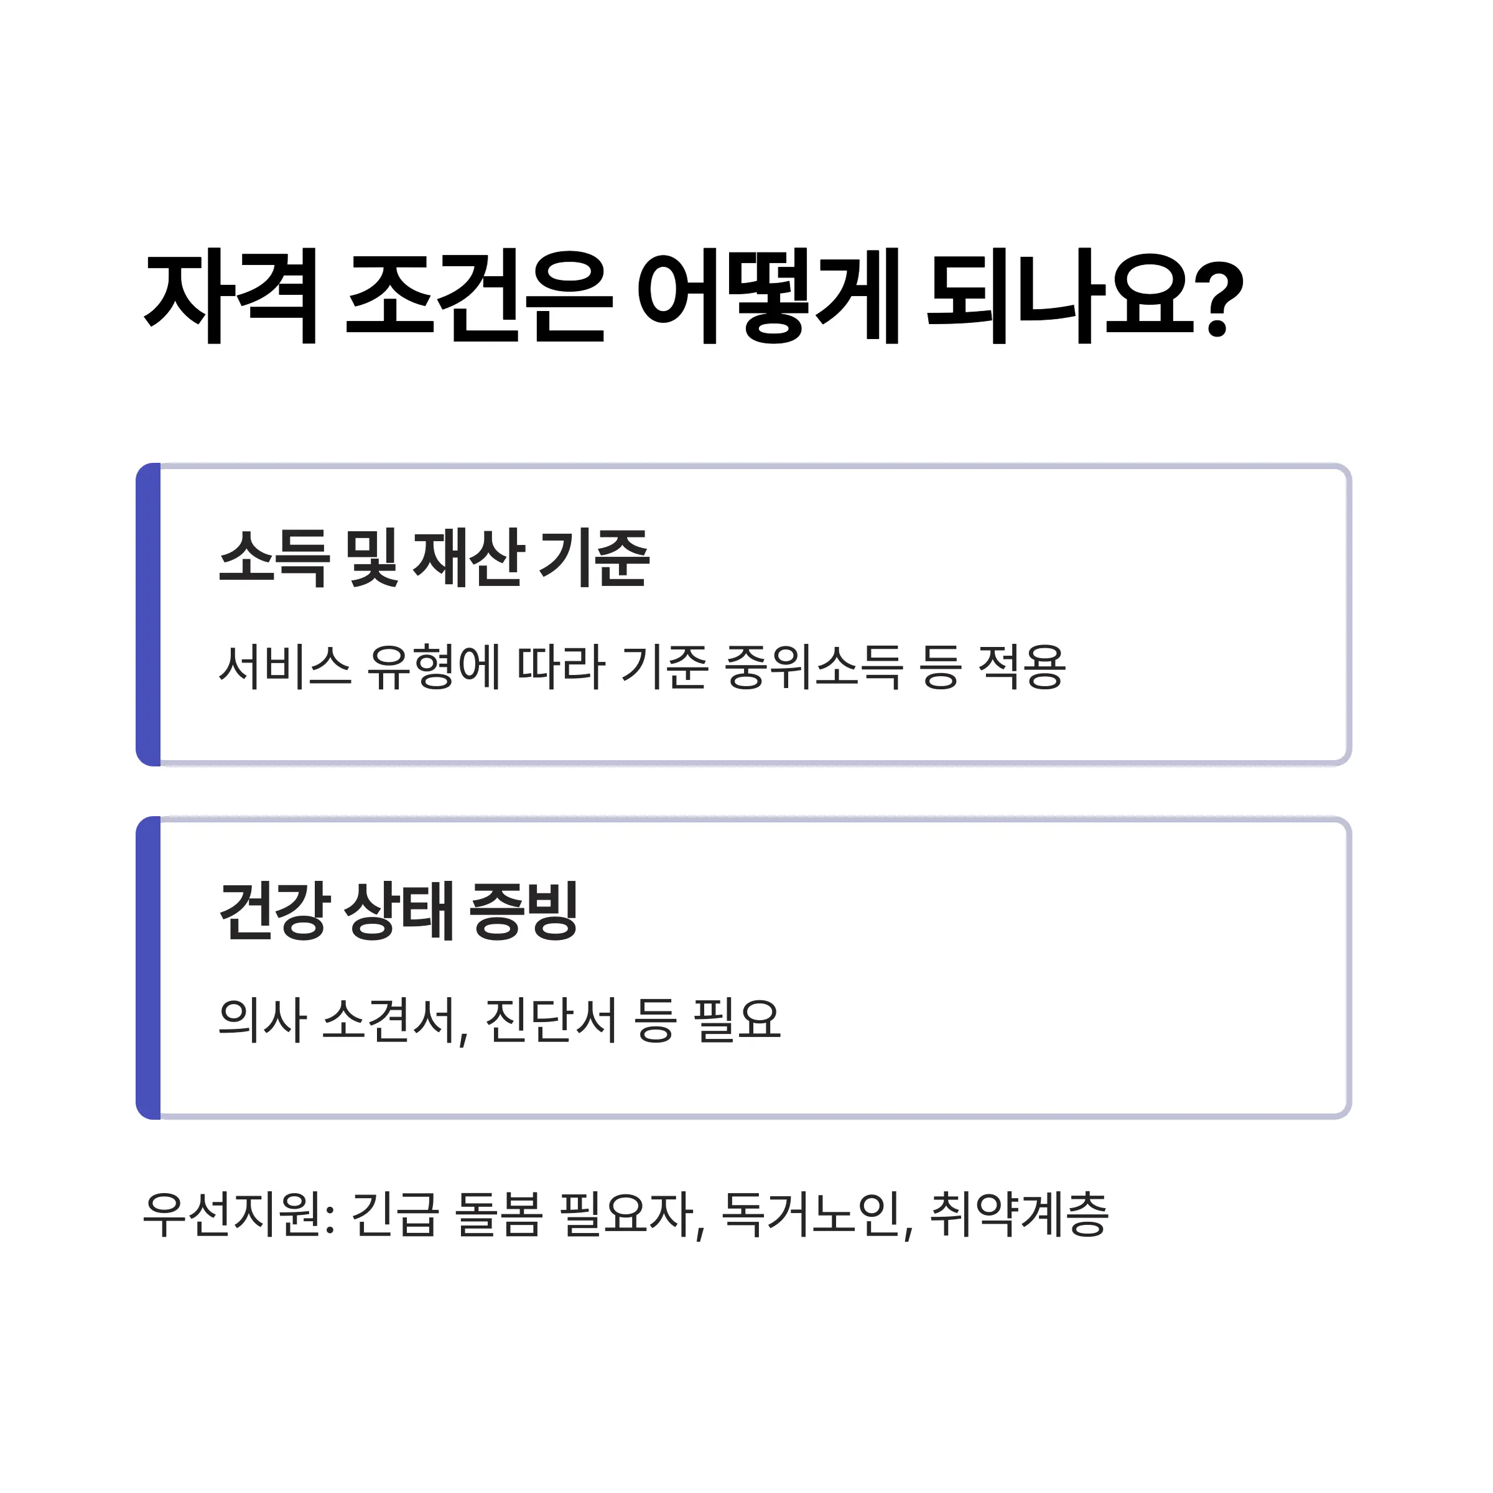
Task: Click the blue accent bar of the 소득 card
Action: pyautogui.click(x=149, y=615)
